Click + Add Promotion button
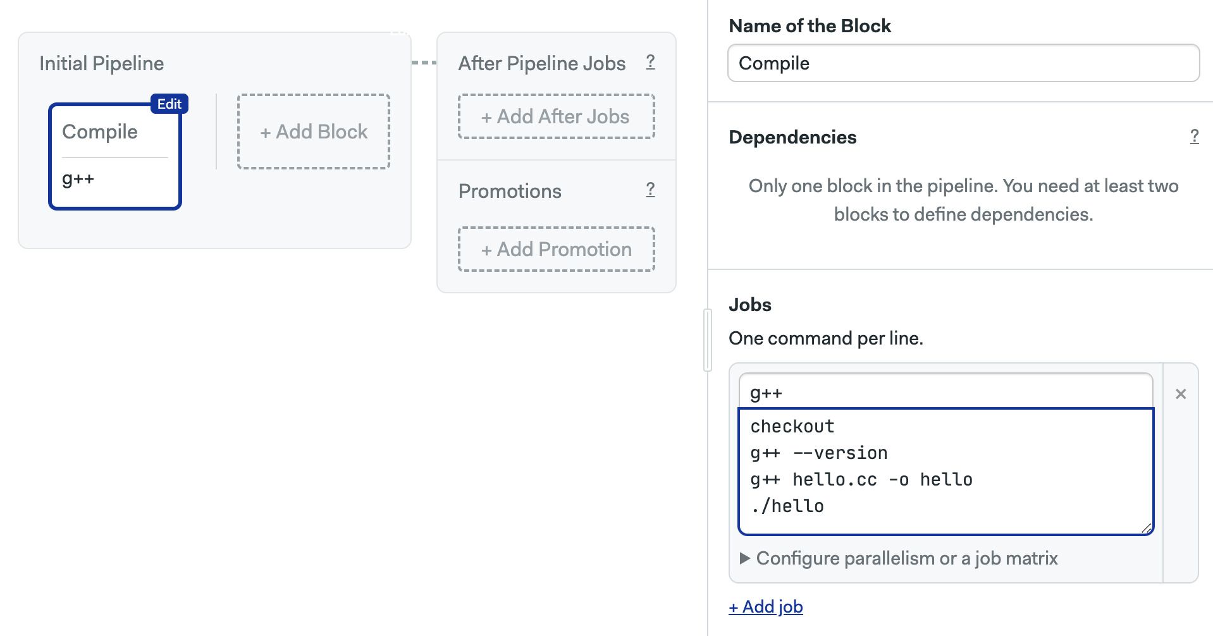This screenshot has height=636, width=1213. point(556,249)
